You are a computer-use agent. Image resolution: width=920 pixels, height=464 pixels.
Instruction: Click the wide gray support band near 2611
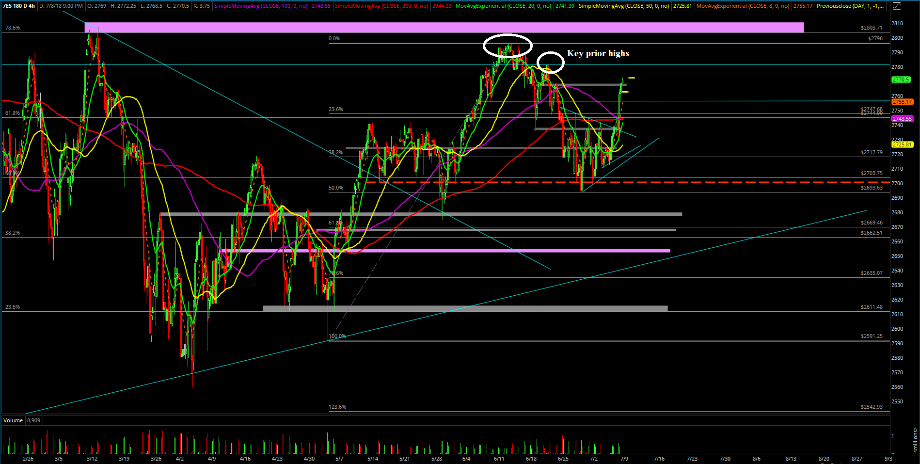click(465, 308)
